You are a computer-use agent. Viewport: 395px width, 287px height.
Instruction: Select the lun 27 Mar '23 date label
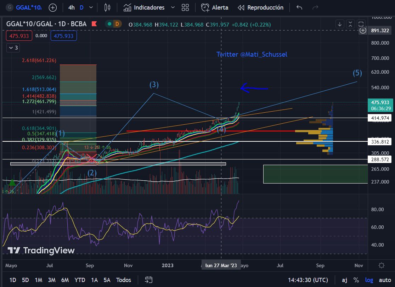[x=221, y=265]
